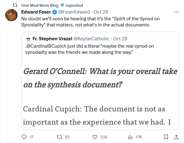Open the three-dot more options menu

point(176,12)
